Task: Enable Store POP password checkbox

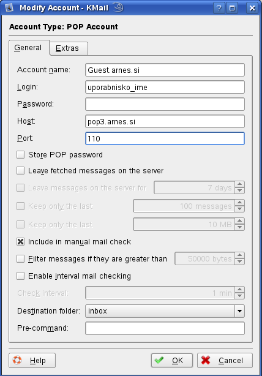Action: click(21, 155)
